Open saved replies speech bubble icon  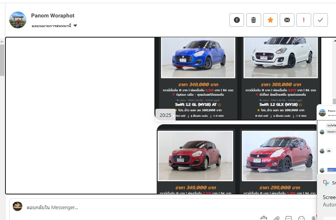pyautogui.click(x=289, y=218)
